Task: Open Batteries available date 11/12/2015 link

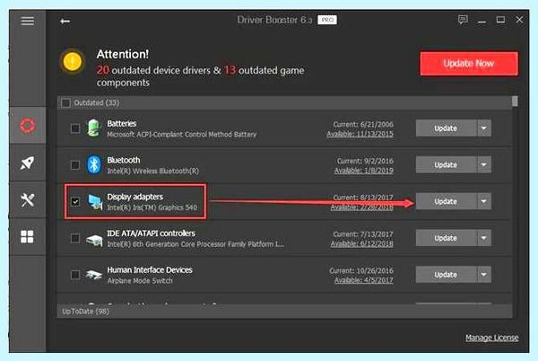Action: click(360, 134)
